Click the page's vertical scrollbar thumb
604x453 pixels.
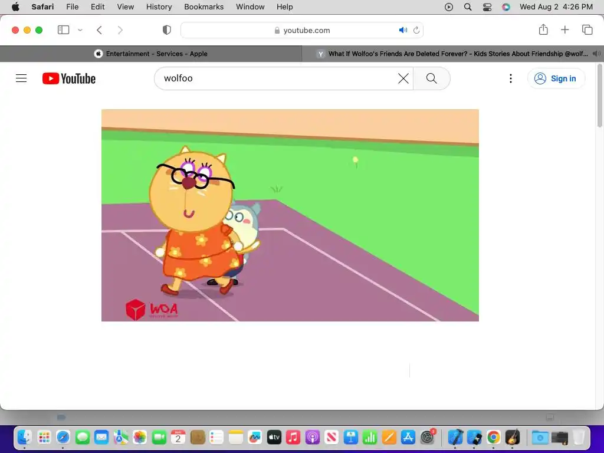click(600, 96)
